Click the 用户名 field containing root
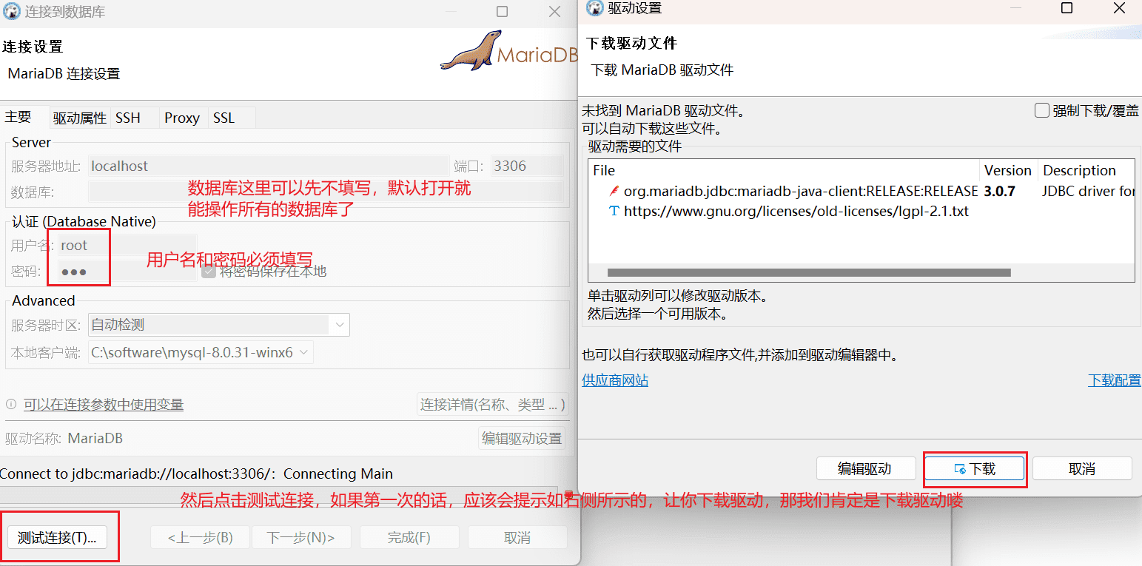The height and width of the screenshot is (566, 1142). [x=127, y=245]
